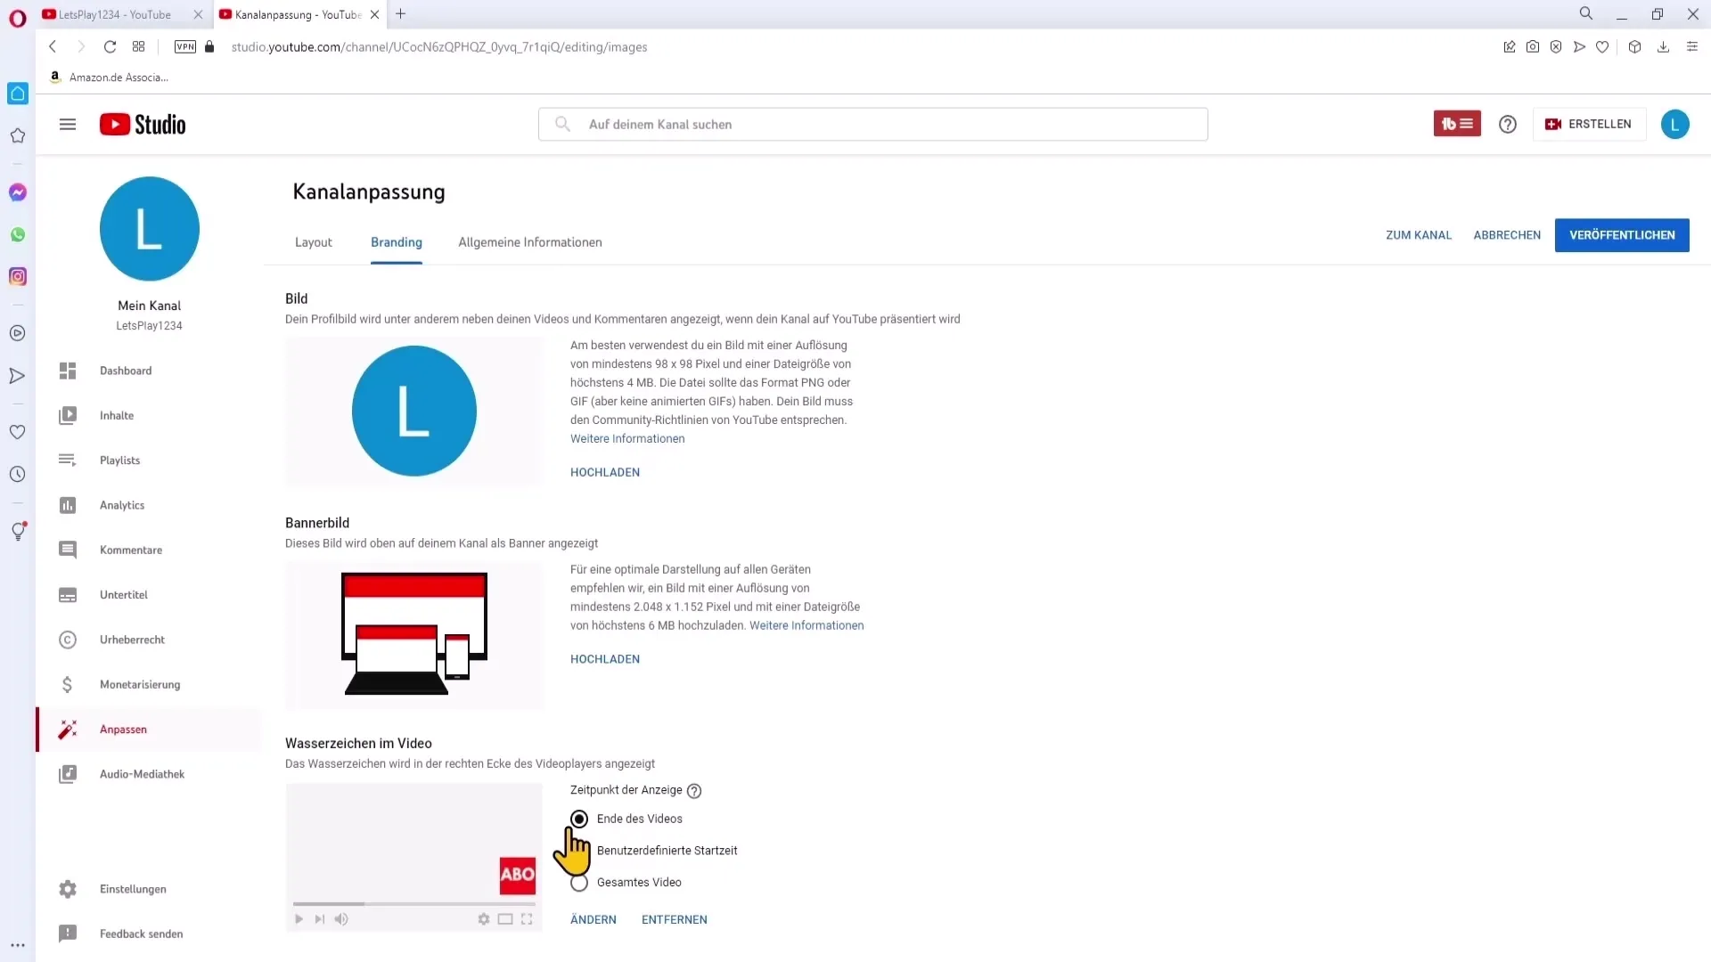Click ABBRECHEN to discard changes
This screenshot has height=962, width=1711.
tap(1507, 235)
